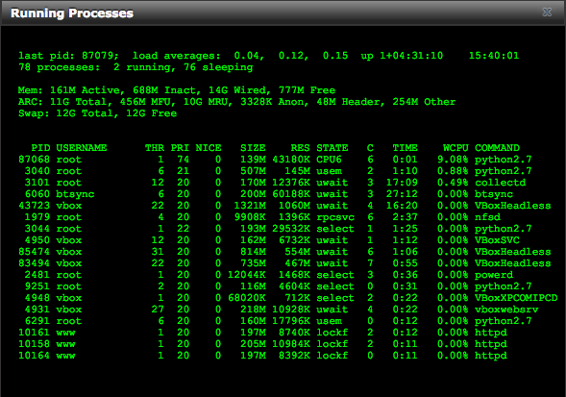Screen dimensions: 566x397
Task: Click the 8392K RES value
Action: coord(294,356)
